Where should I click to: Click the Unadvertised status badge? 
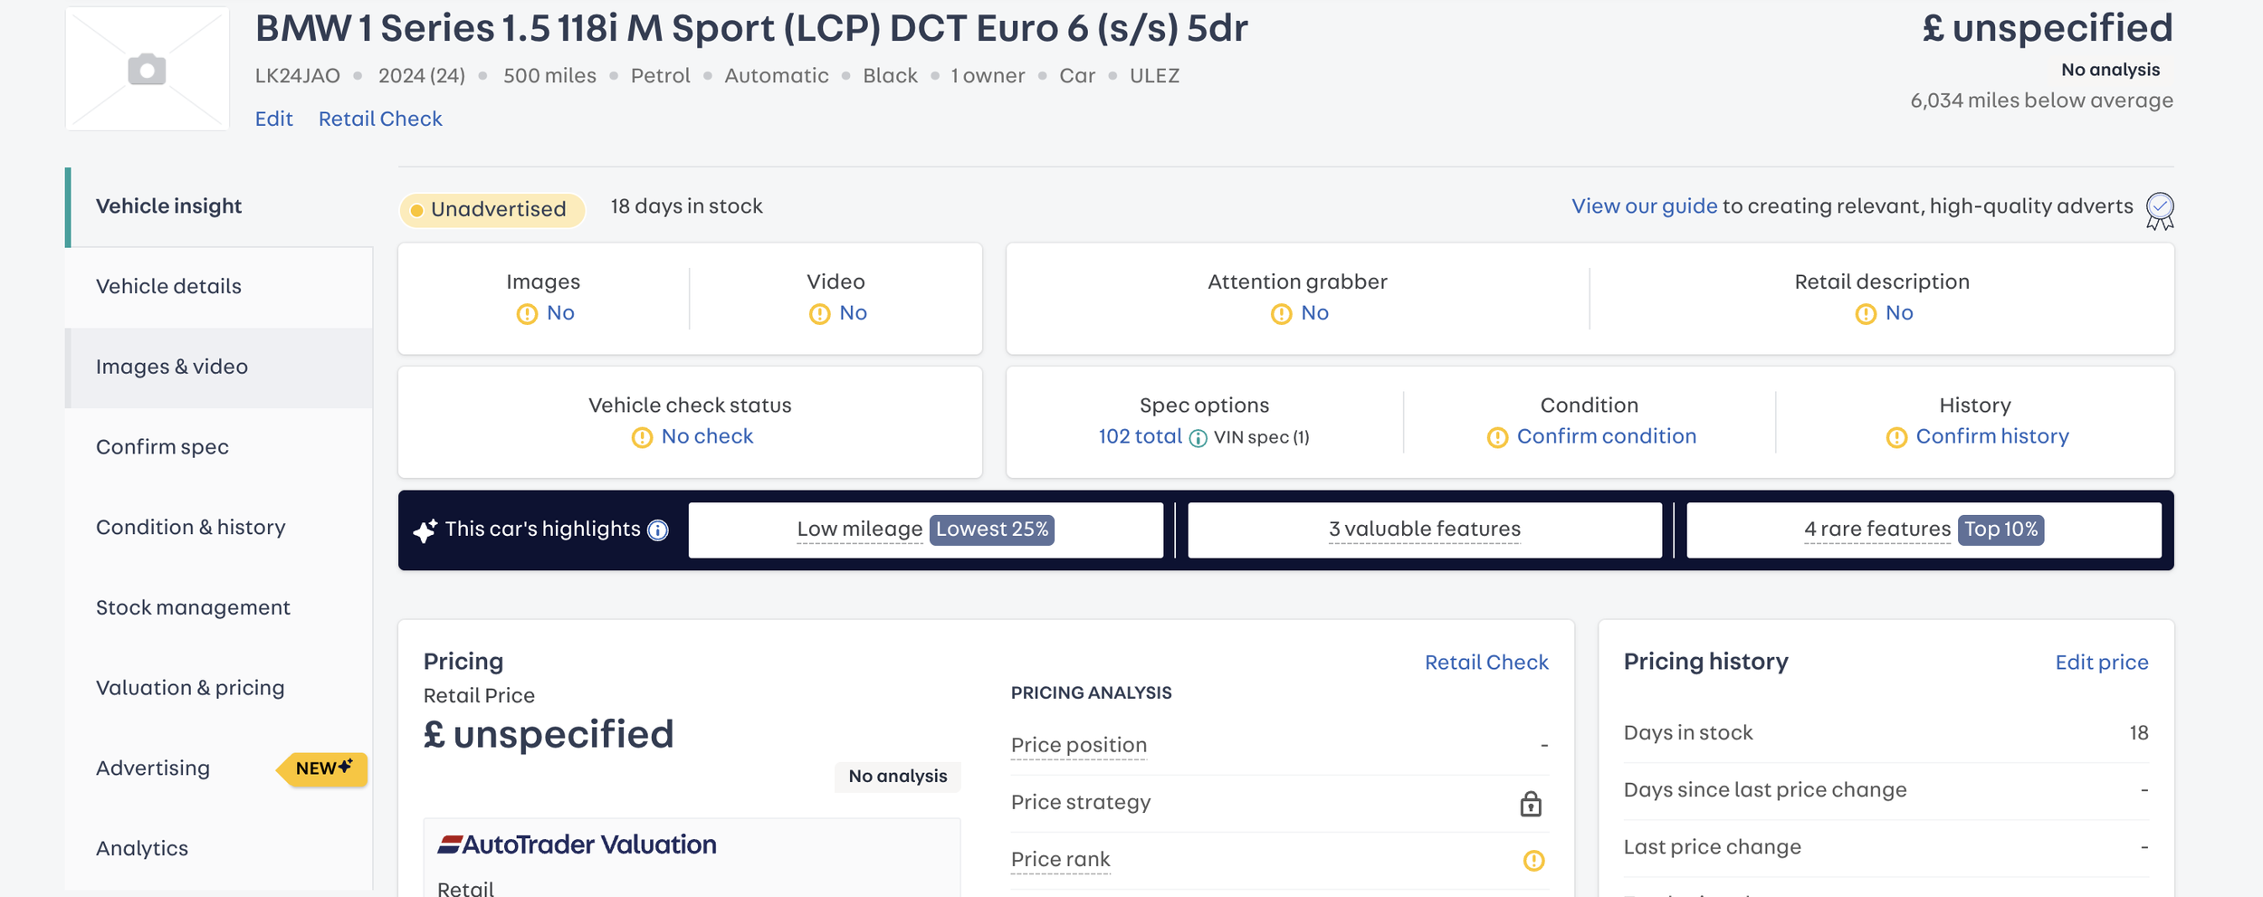coord(492,210)
